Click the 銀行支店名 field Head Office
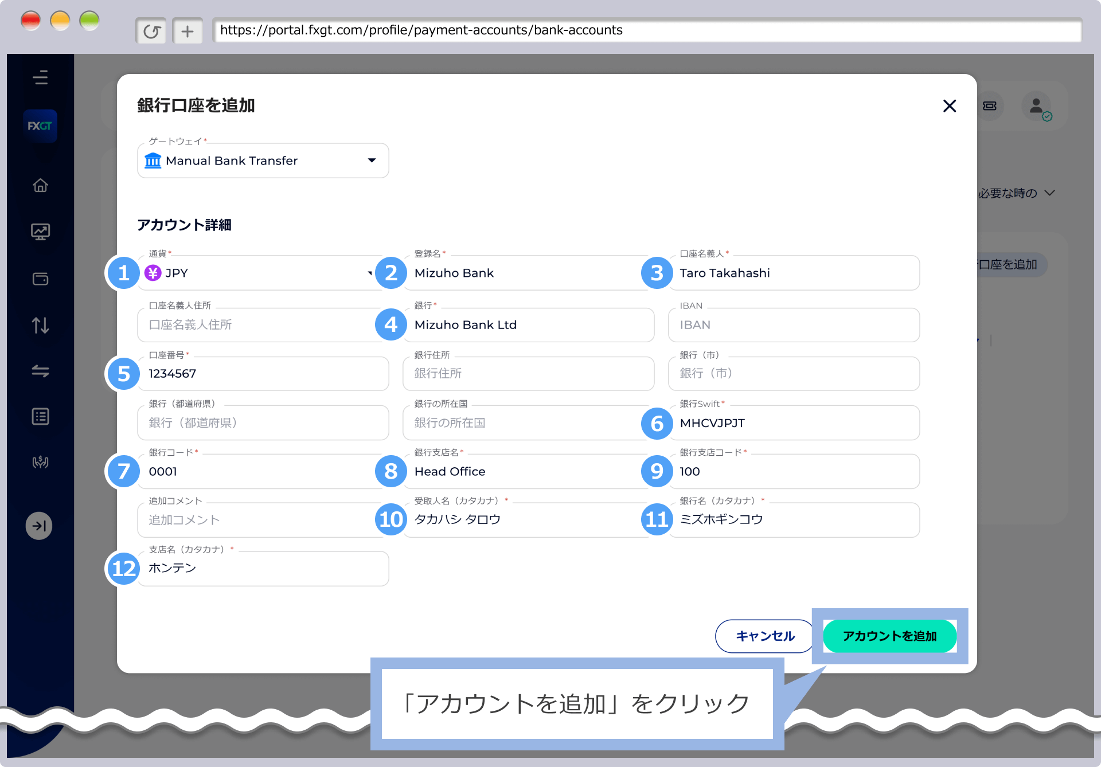This screenshot has height=767, width=1101. 528,471
